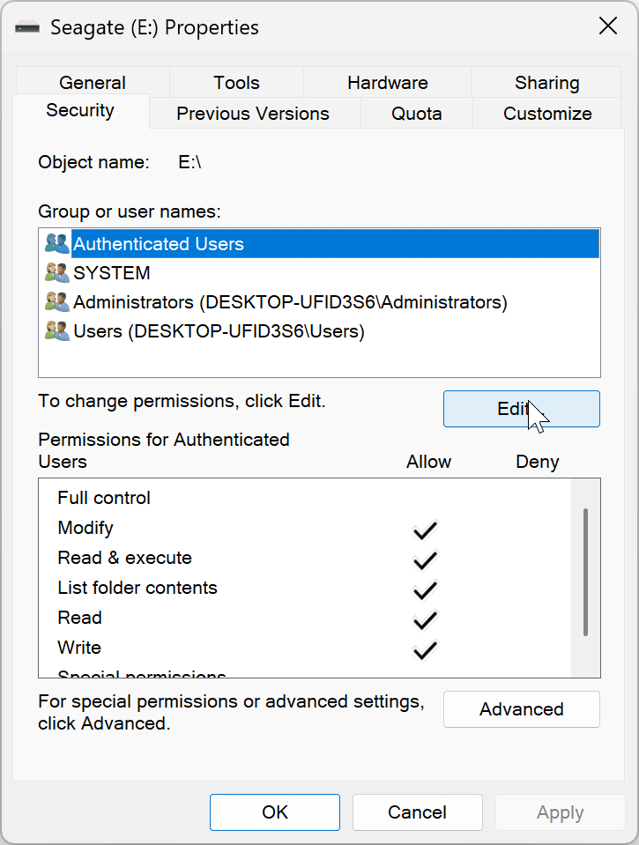The height and width of the screenshot is (845, 639).
Task: Click the Allow checkmark for Write
Action: 425,649
